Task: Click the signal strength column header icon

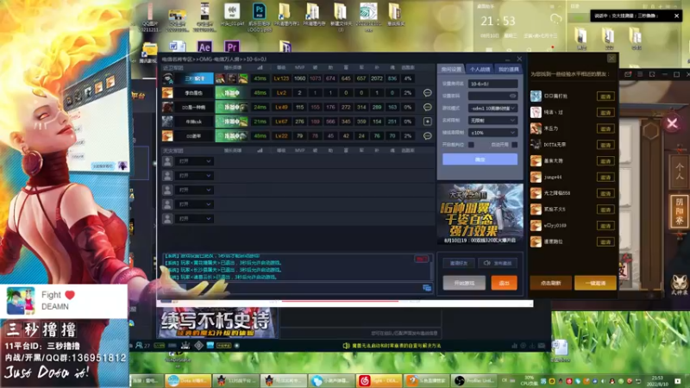Action: 260,67
